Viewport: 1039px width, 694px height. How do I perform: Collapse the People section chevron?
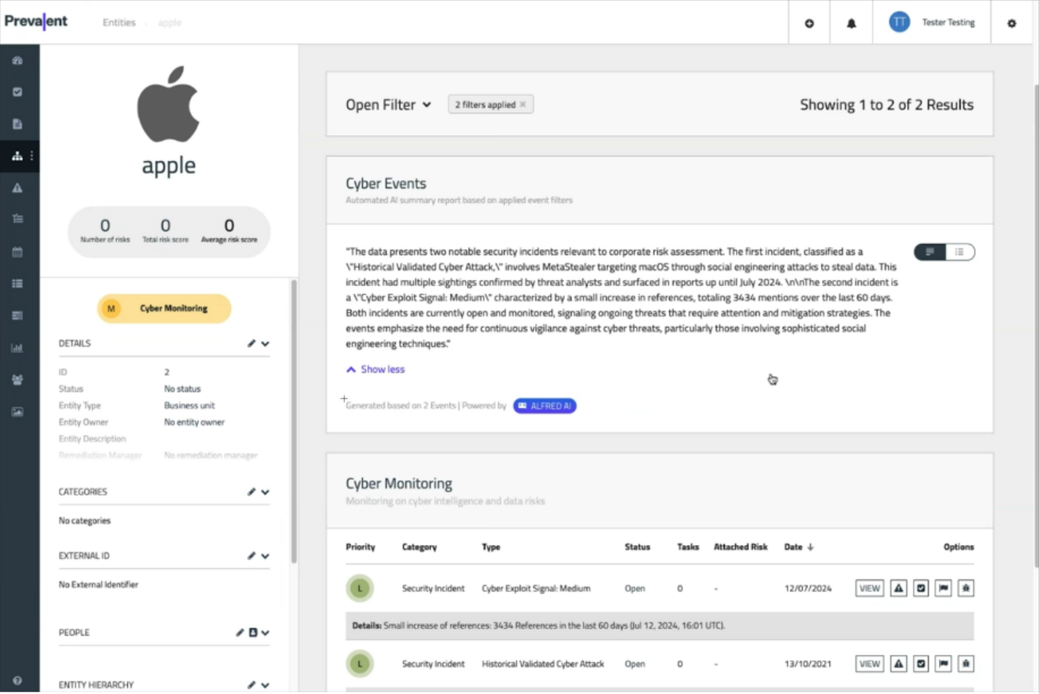click(265, 633)
